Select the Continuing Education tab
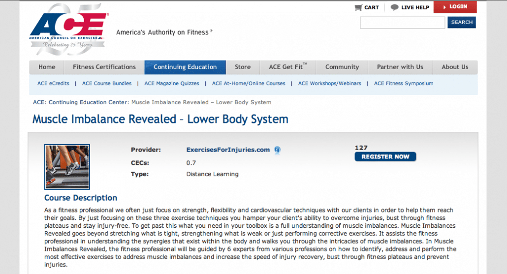 185,67
